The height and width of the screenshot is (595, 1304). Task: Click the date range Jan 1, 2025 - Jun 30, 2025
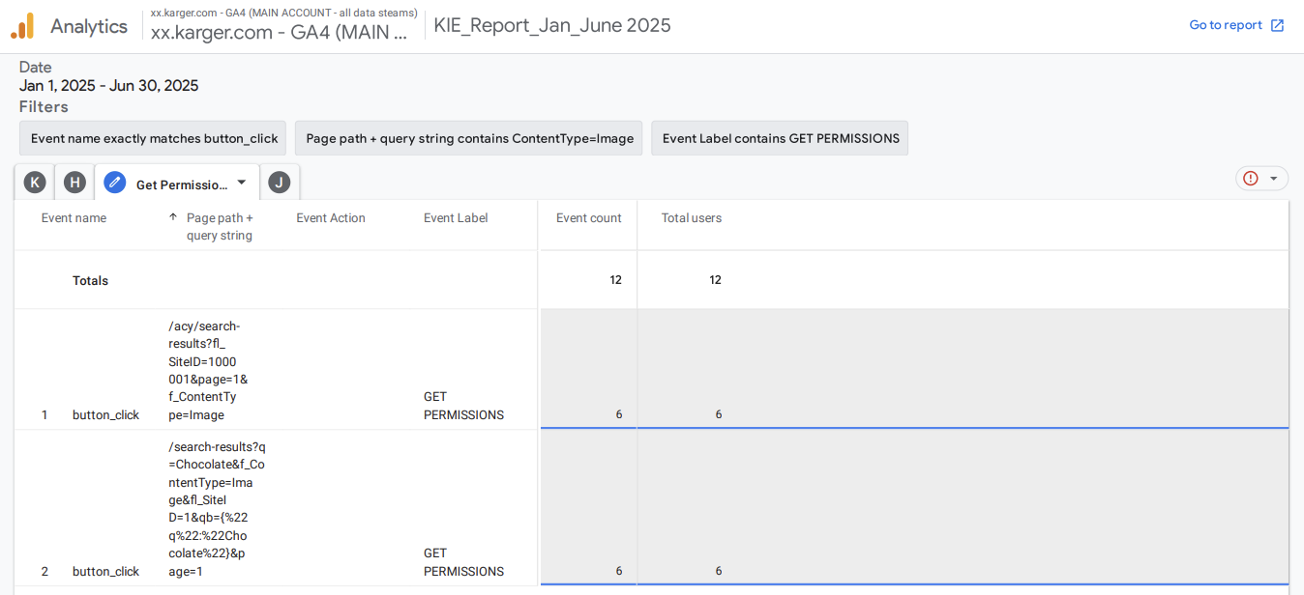point(108,86)
